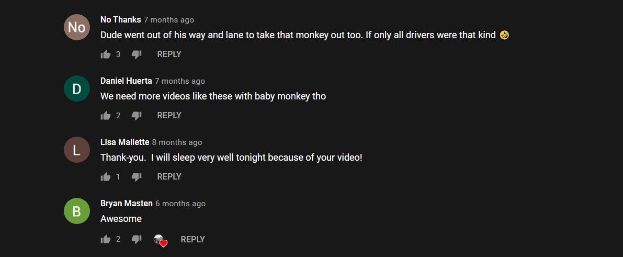
Task: Open No Thanks channel avatar
Action: [x=77, y=27]
